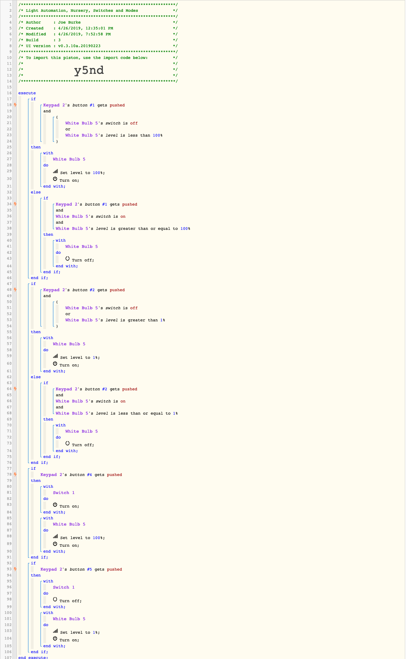Click the power icon for Turn on, line 60

[x=55, y=364]
